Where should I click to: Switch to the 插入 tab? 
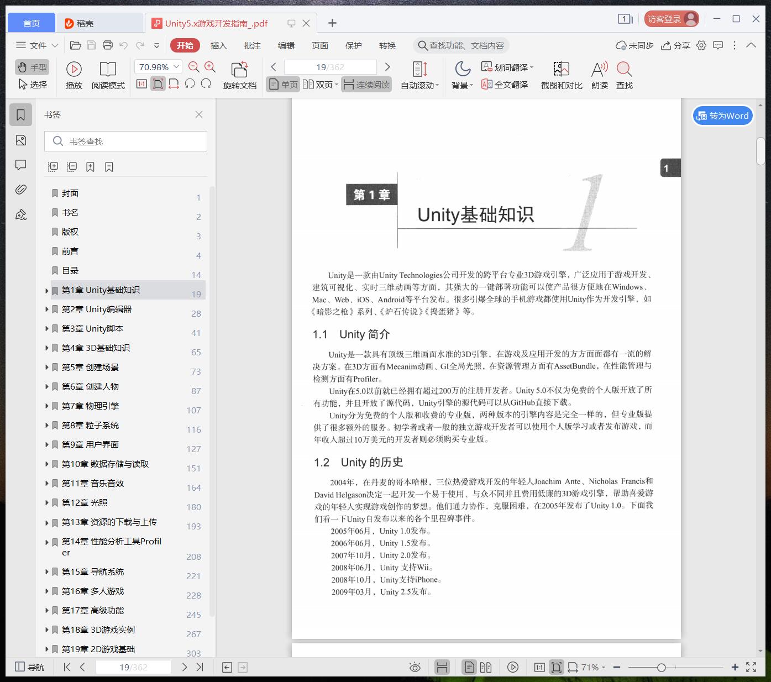tap(219, 45)
